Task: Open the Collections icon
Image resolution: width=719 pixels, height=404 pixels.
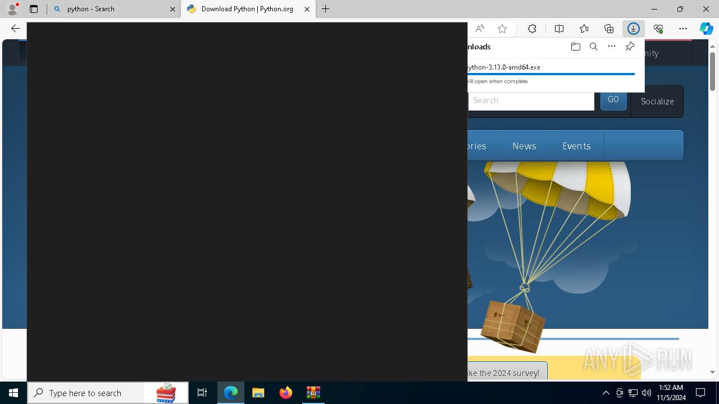Action: click(x=609, y=29)
